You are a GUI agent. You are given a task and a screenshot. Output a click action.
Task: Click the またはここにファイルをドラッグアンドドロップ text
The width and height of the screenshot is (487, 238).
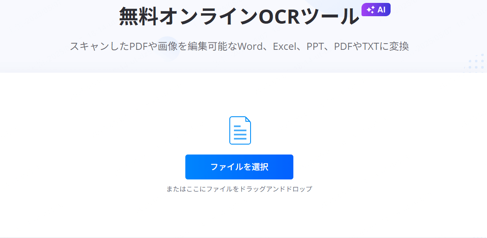tap(239, 189)
